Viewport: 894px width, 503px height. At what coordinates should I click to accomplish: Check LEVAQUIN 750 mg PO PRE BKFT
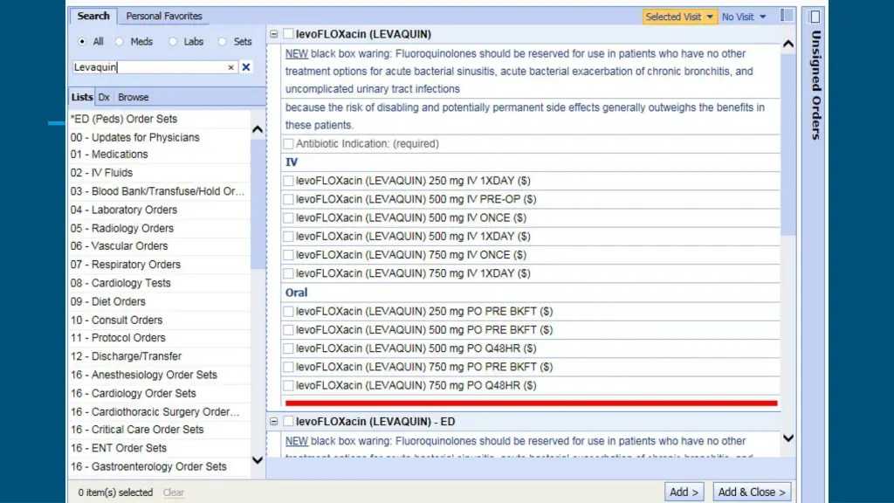coord(288,367)
